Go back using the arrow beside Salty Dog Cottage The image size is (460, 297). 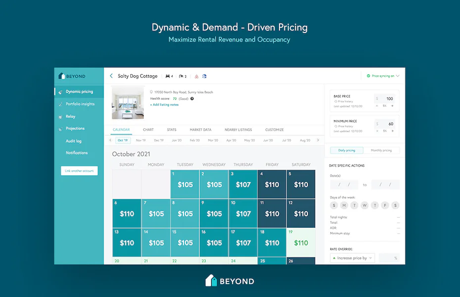[x=111, y=76]
